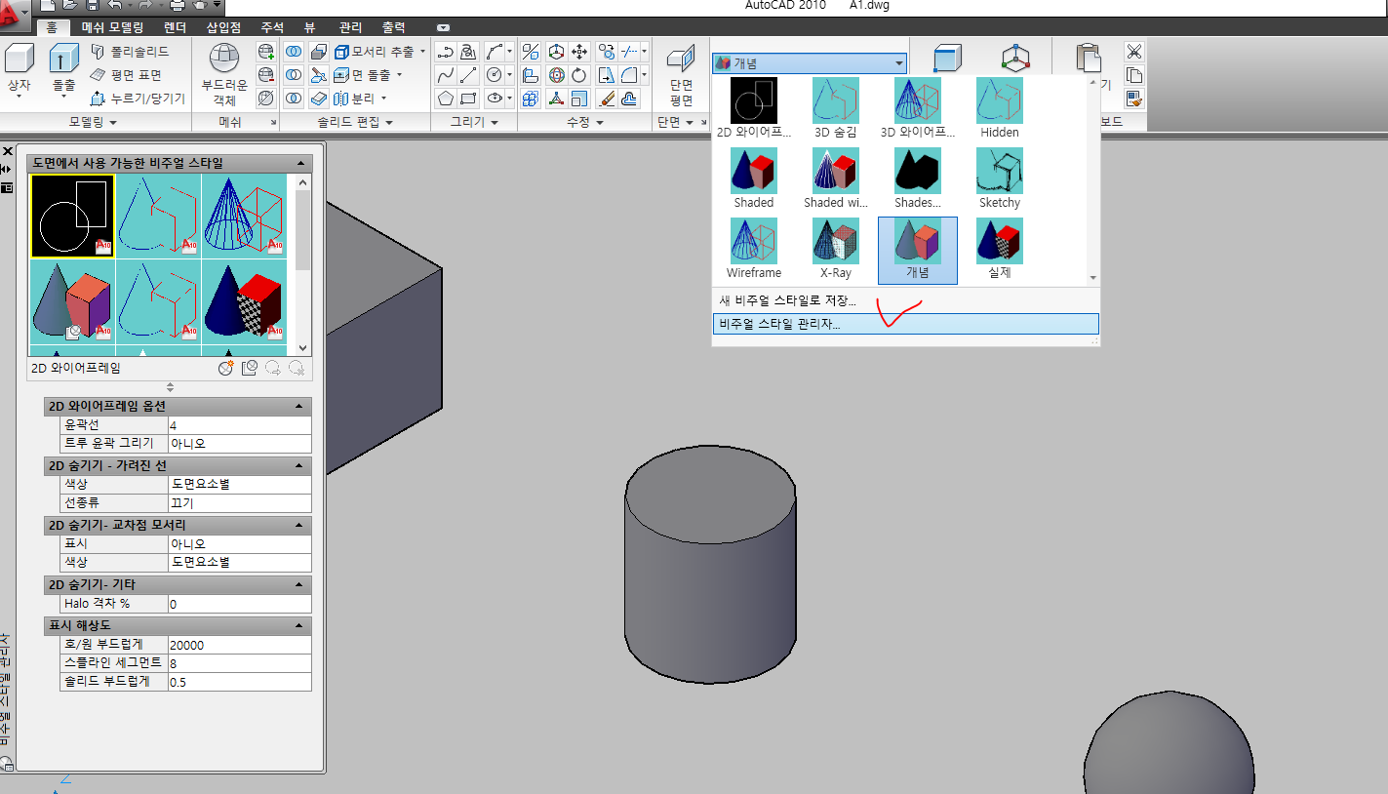Edit the 호/원 부드럽게 value 20000
The width and height of the screenshot is (1388, 794).
point(239,645)
